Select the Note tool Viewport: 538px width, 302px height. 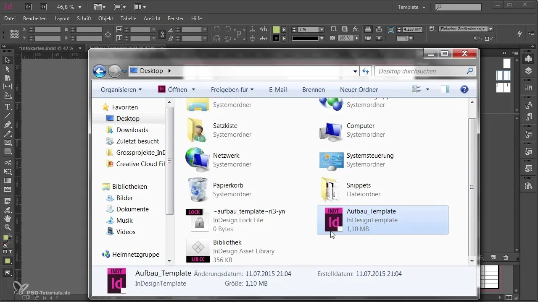coord(8,201)
